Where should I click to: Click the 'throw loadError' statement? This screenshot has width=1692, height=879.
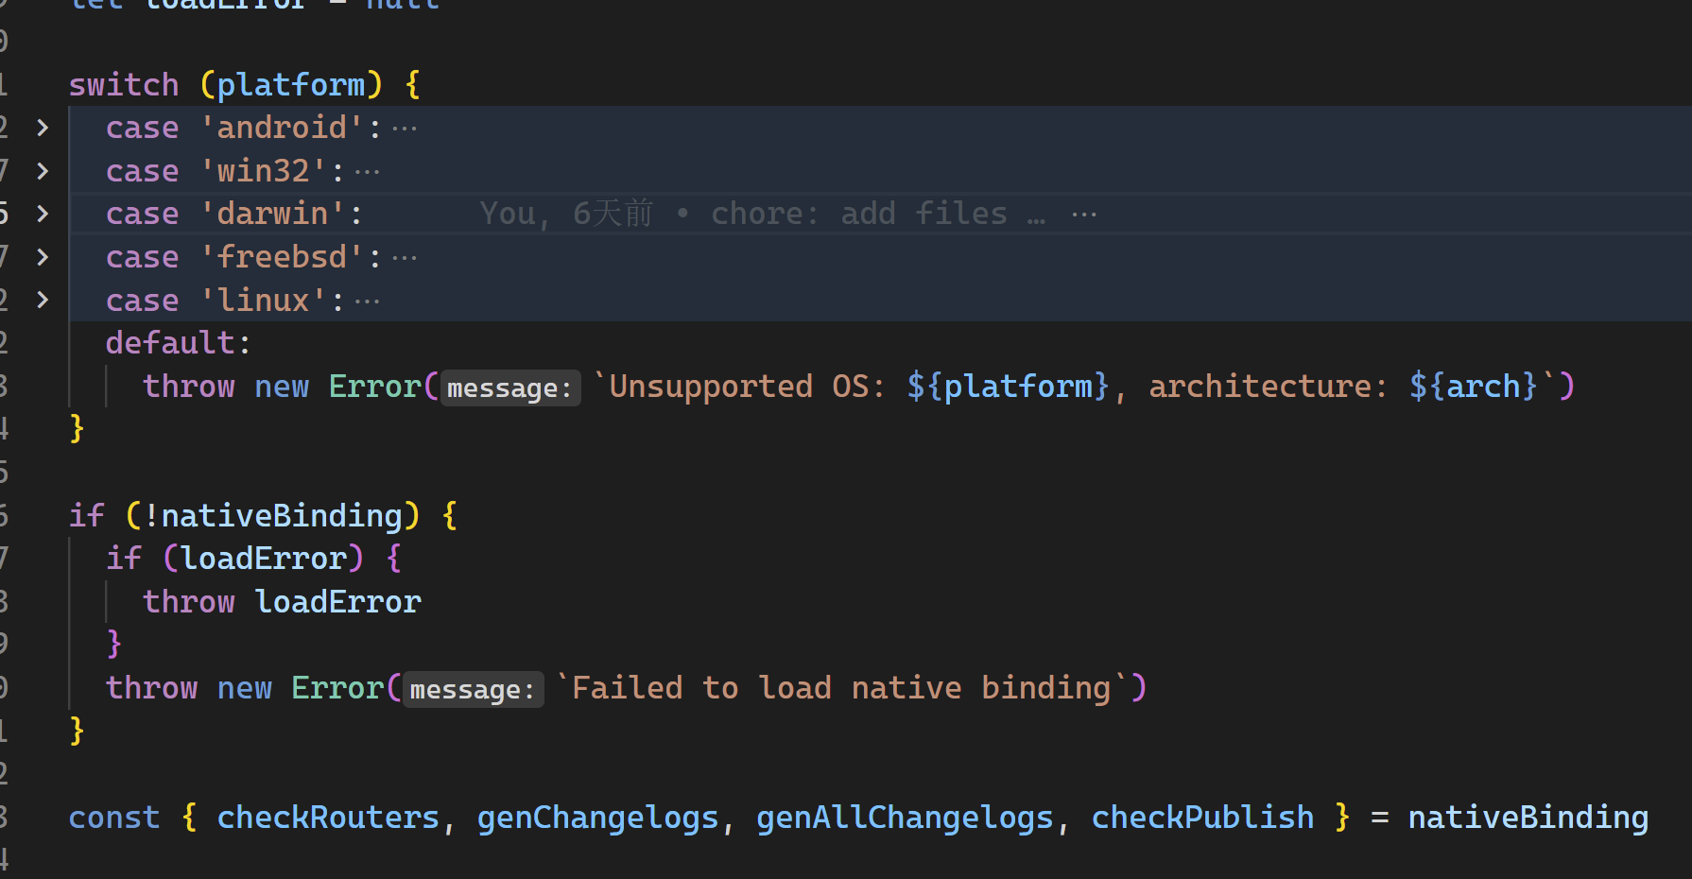[282, 602]
